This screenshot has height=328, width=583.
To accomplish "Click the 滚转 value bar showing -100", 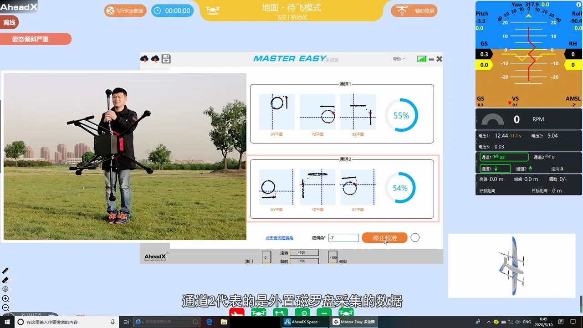I will pyautogui.click(x=304, y=252).
